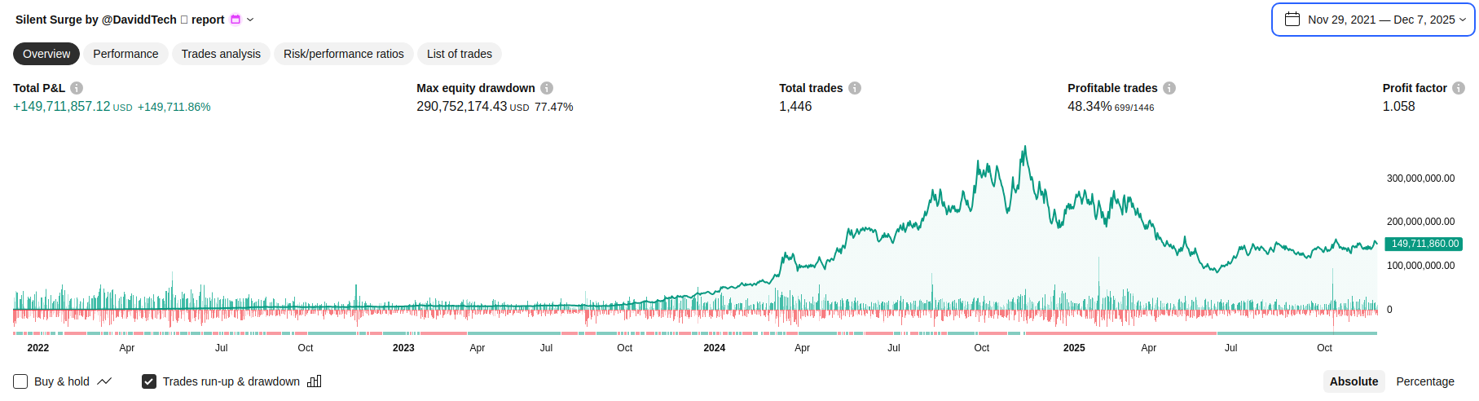Screen dimensions: 1479x401
Task: Click the Profit factor info icon
Action: [x=1459, y=88]
